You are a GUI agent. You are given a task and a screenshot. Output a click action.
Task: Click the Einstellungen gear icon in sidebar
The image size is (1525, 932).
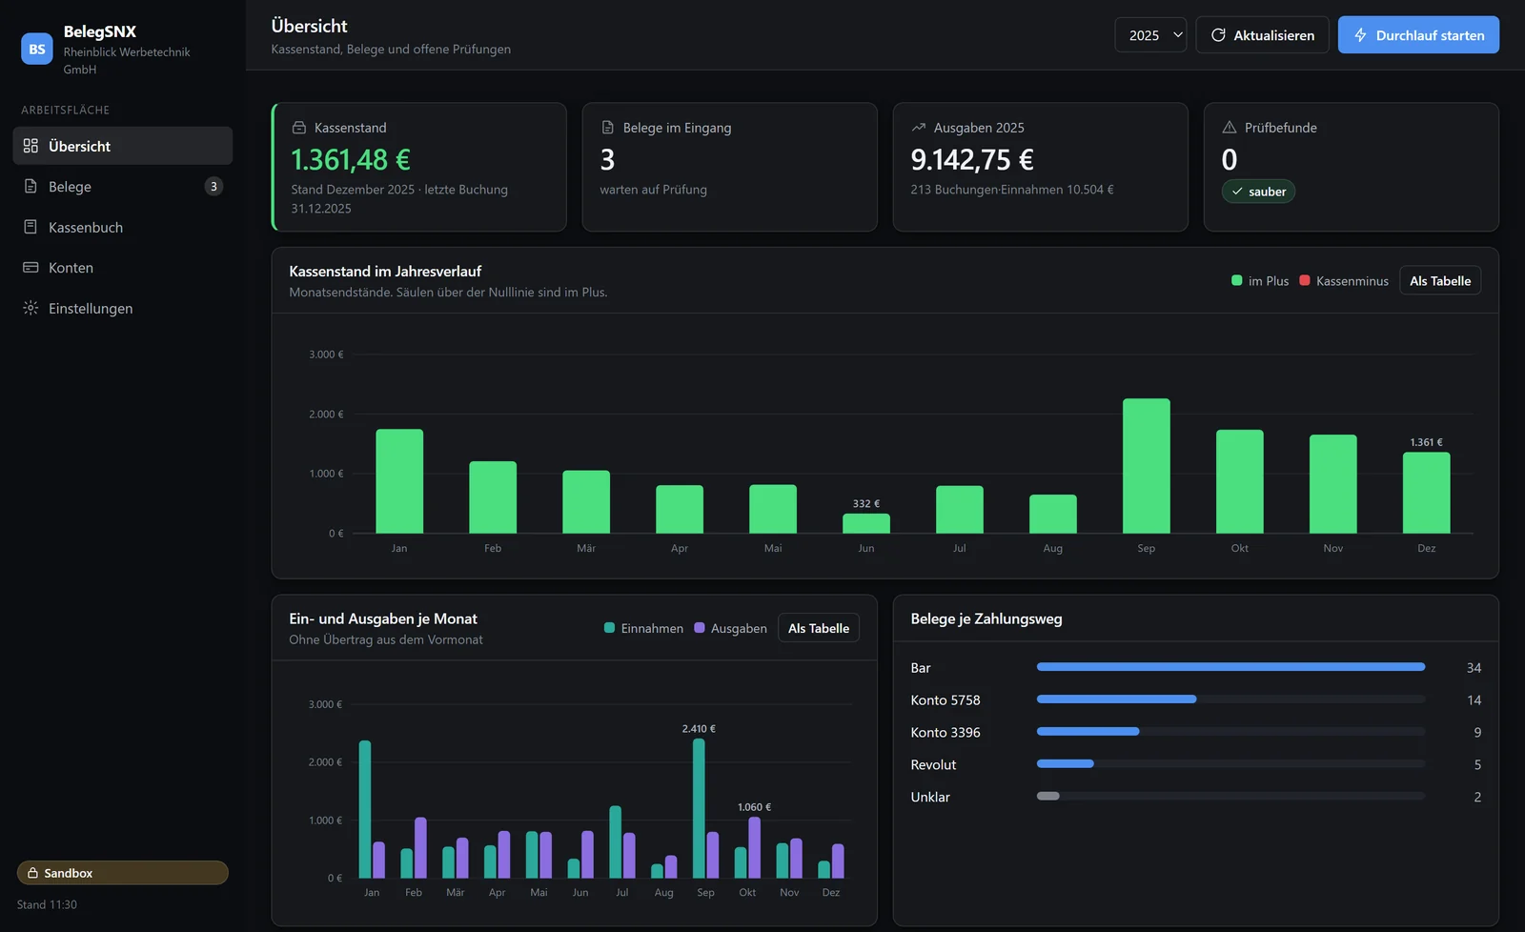point(30,308)
